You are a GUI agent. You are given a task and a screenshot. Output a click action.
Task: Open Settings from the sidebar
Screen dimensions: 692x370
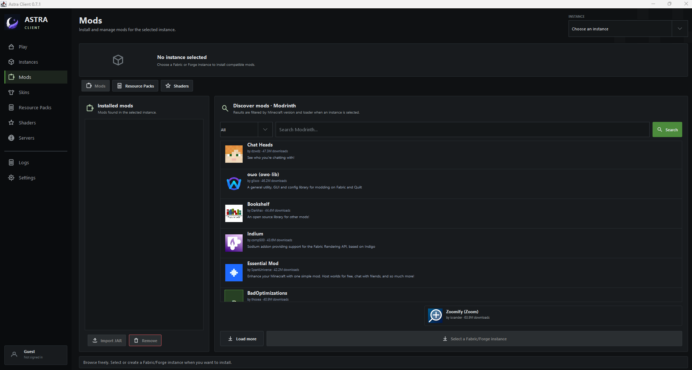pos(36,178)
